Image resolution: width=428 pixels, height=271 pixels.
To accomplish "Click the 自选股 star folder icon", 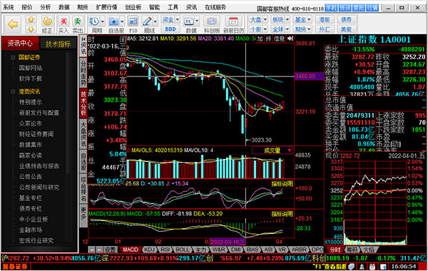I will pos(114,21).
